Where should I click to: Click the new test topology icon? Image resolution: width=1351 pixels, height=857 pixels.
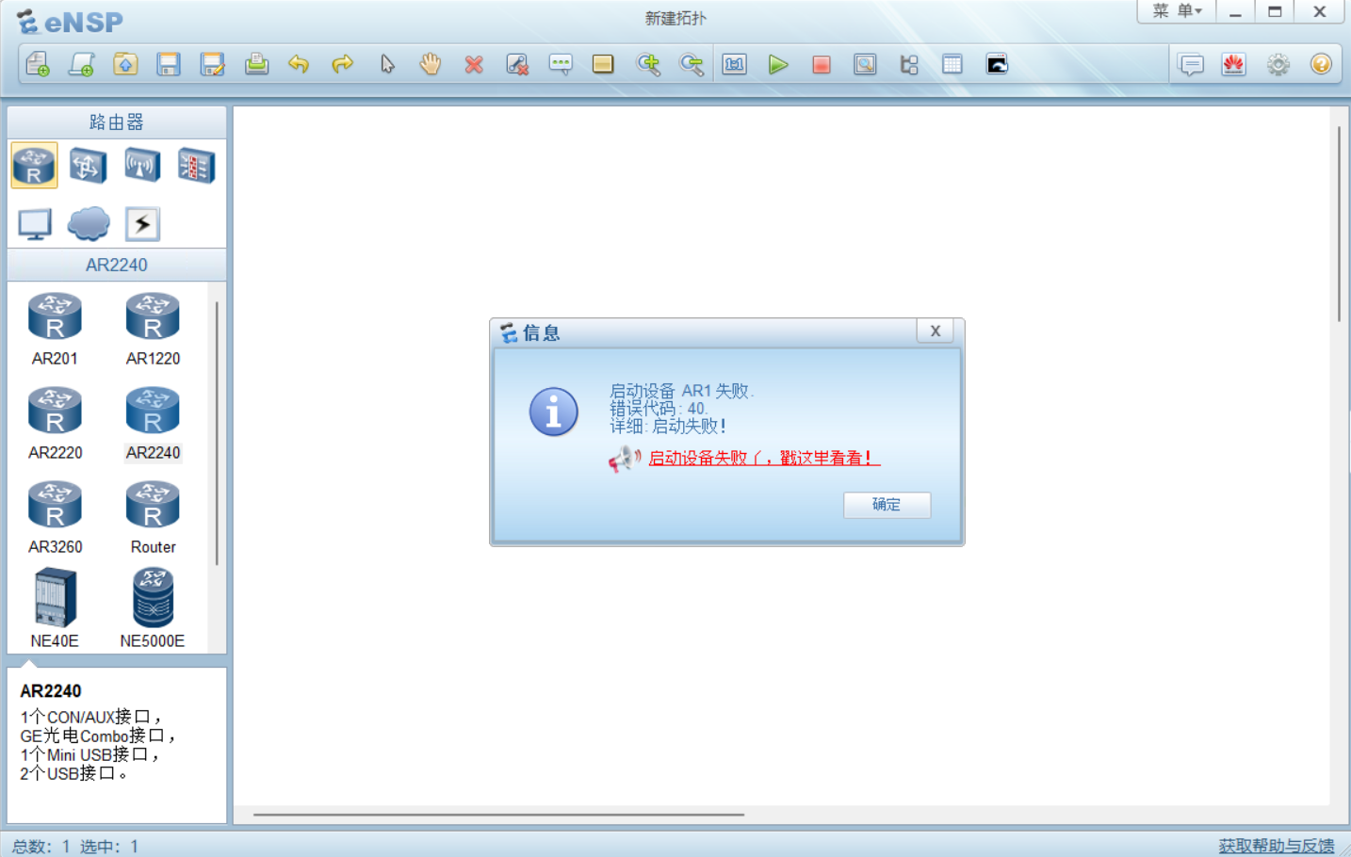[x=82, y=64]
